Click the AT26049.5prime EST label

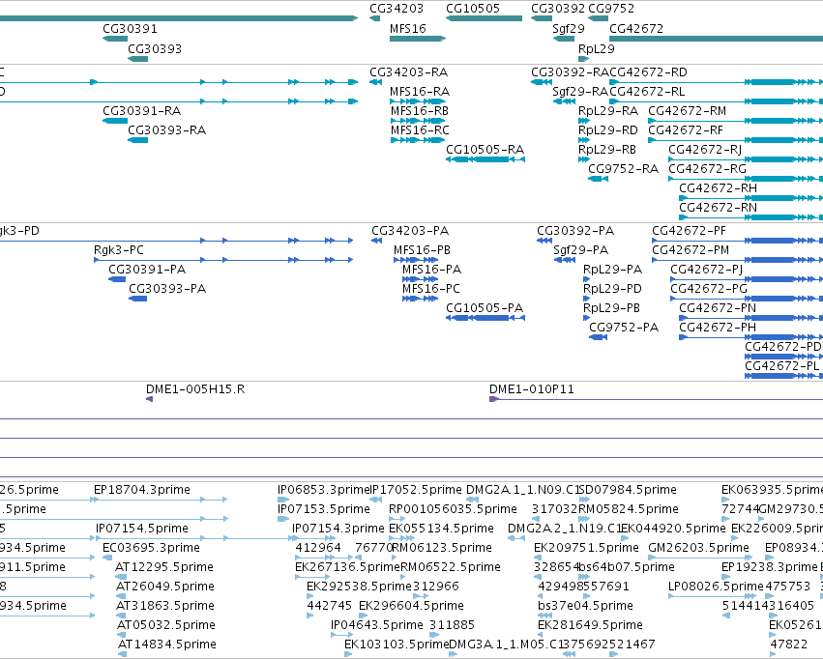(165, 587)
